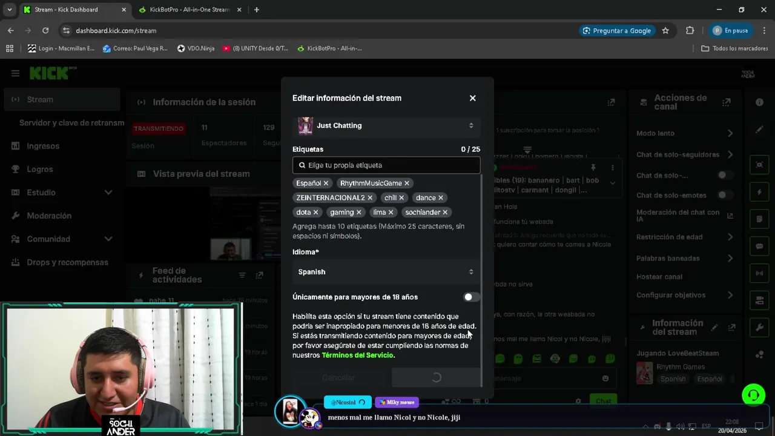Open the Términos del Servicio link
775x436 pixels.
point(357,355)
